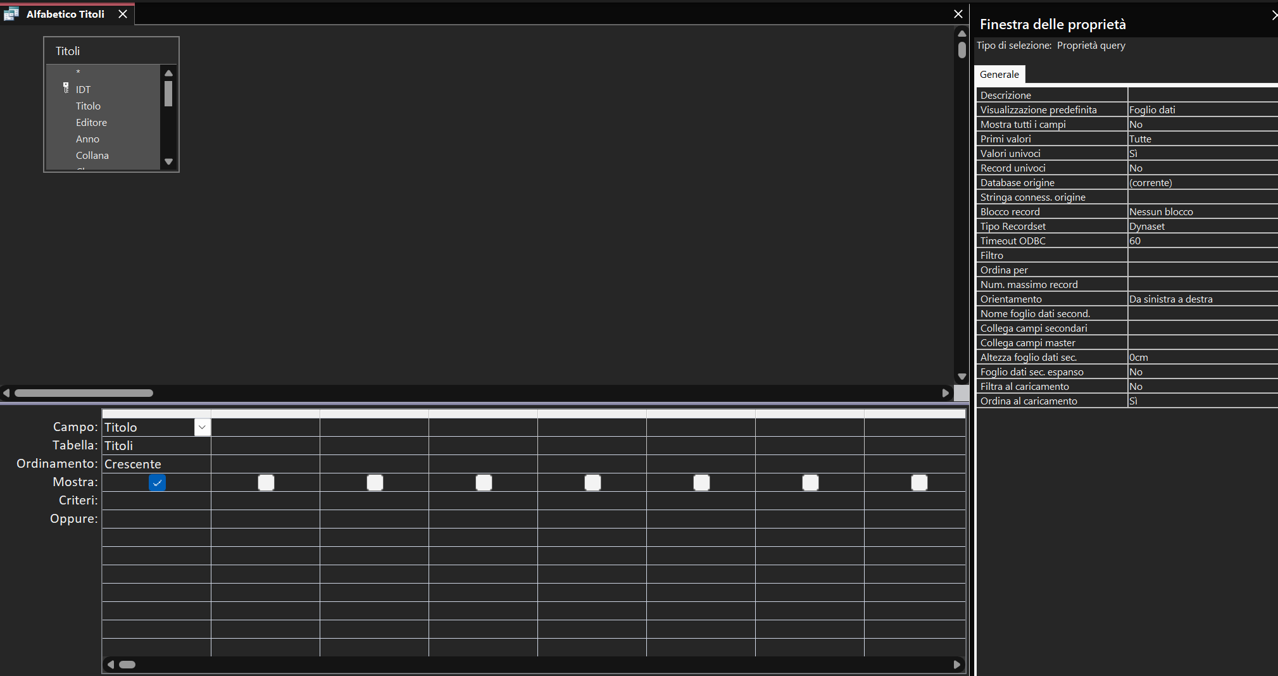This screenshot has width=1278, height=676.
Task: Select the Editore field in Titoli list
Action: pos(91,123)
